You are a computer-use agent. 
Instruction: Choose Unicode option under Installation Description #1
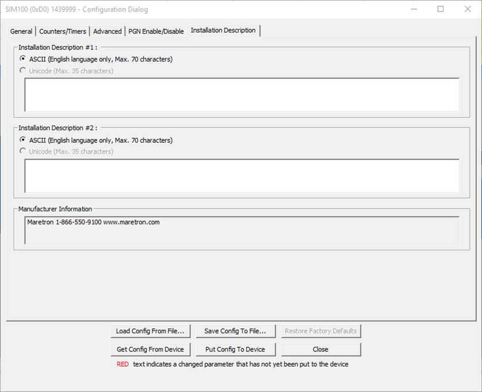(x=23, y=71)
